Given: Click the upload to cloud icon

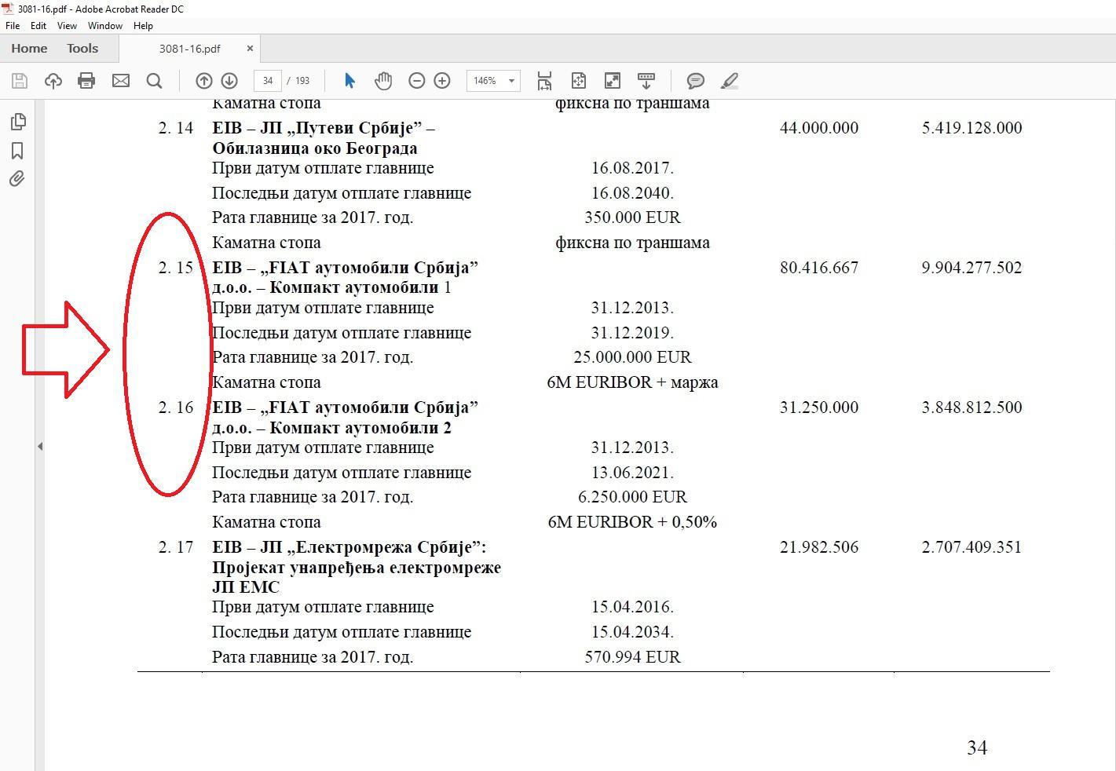Looking at the screenshot, I should [53, 81].
